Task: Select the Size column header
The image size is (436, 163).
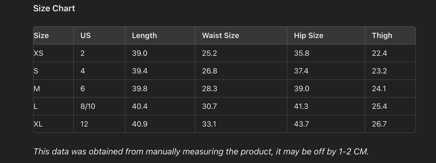Action: point(41,35)
